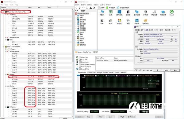This screenshot has width=184, height=119.
Task: Open the Windows logo operating system icon
Action: pyautogui.click(x=119, y=12)
